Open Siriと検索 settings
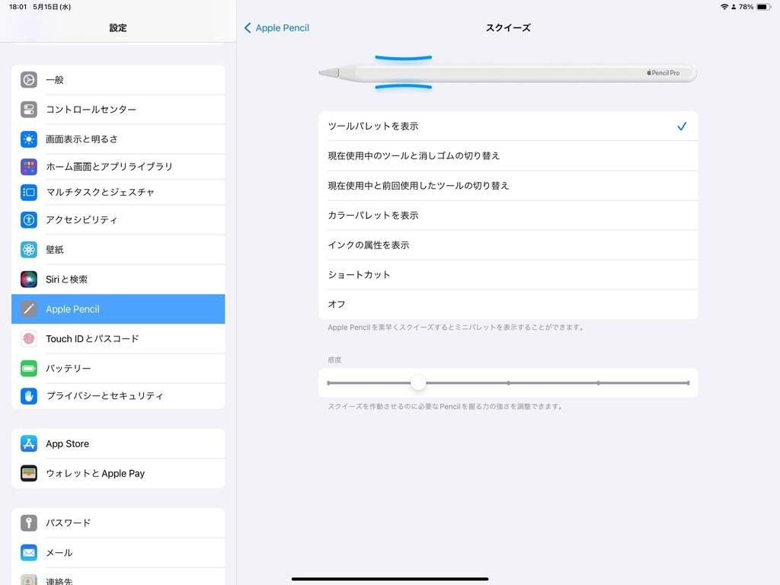 (118, 279)
